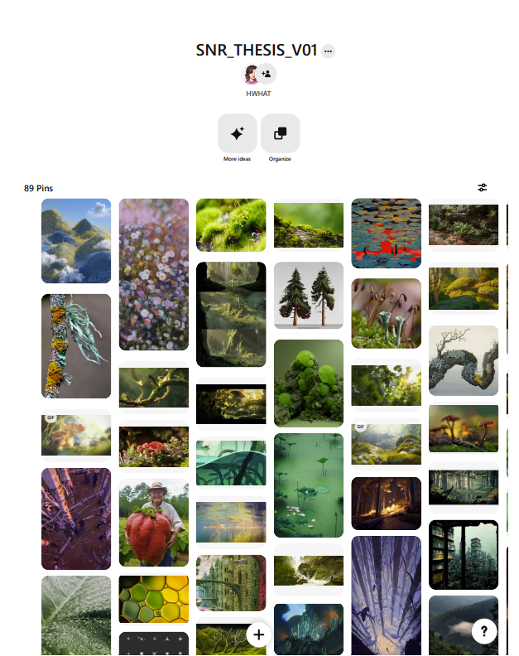Open the red lily pond pin
519x656 pixels.
[386, 234]
